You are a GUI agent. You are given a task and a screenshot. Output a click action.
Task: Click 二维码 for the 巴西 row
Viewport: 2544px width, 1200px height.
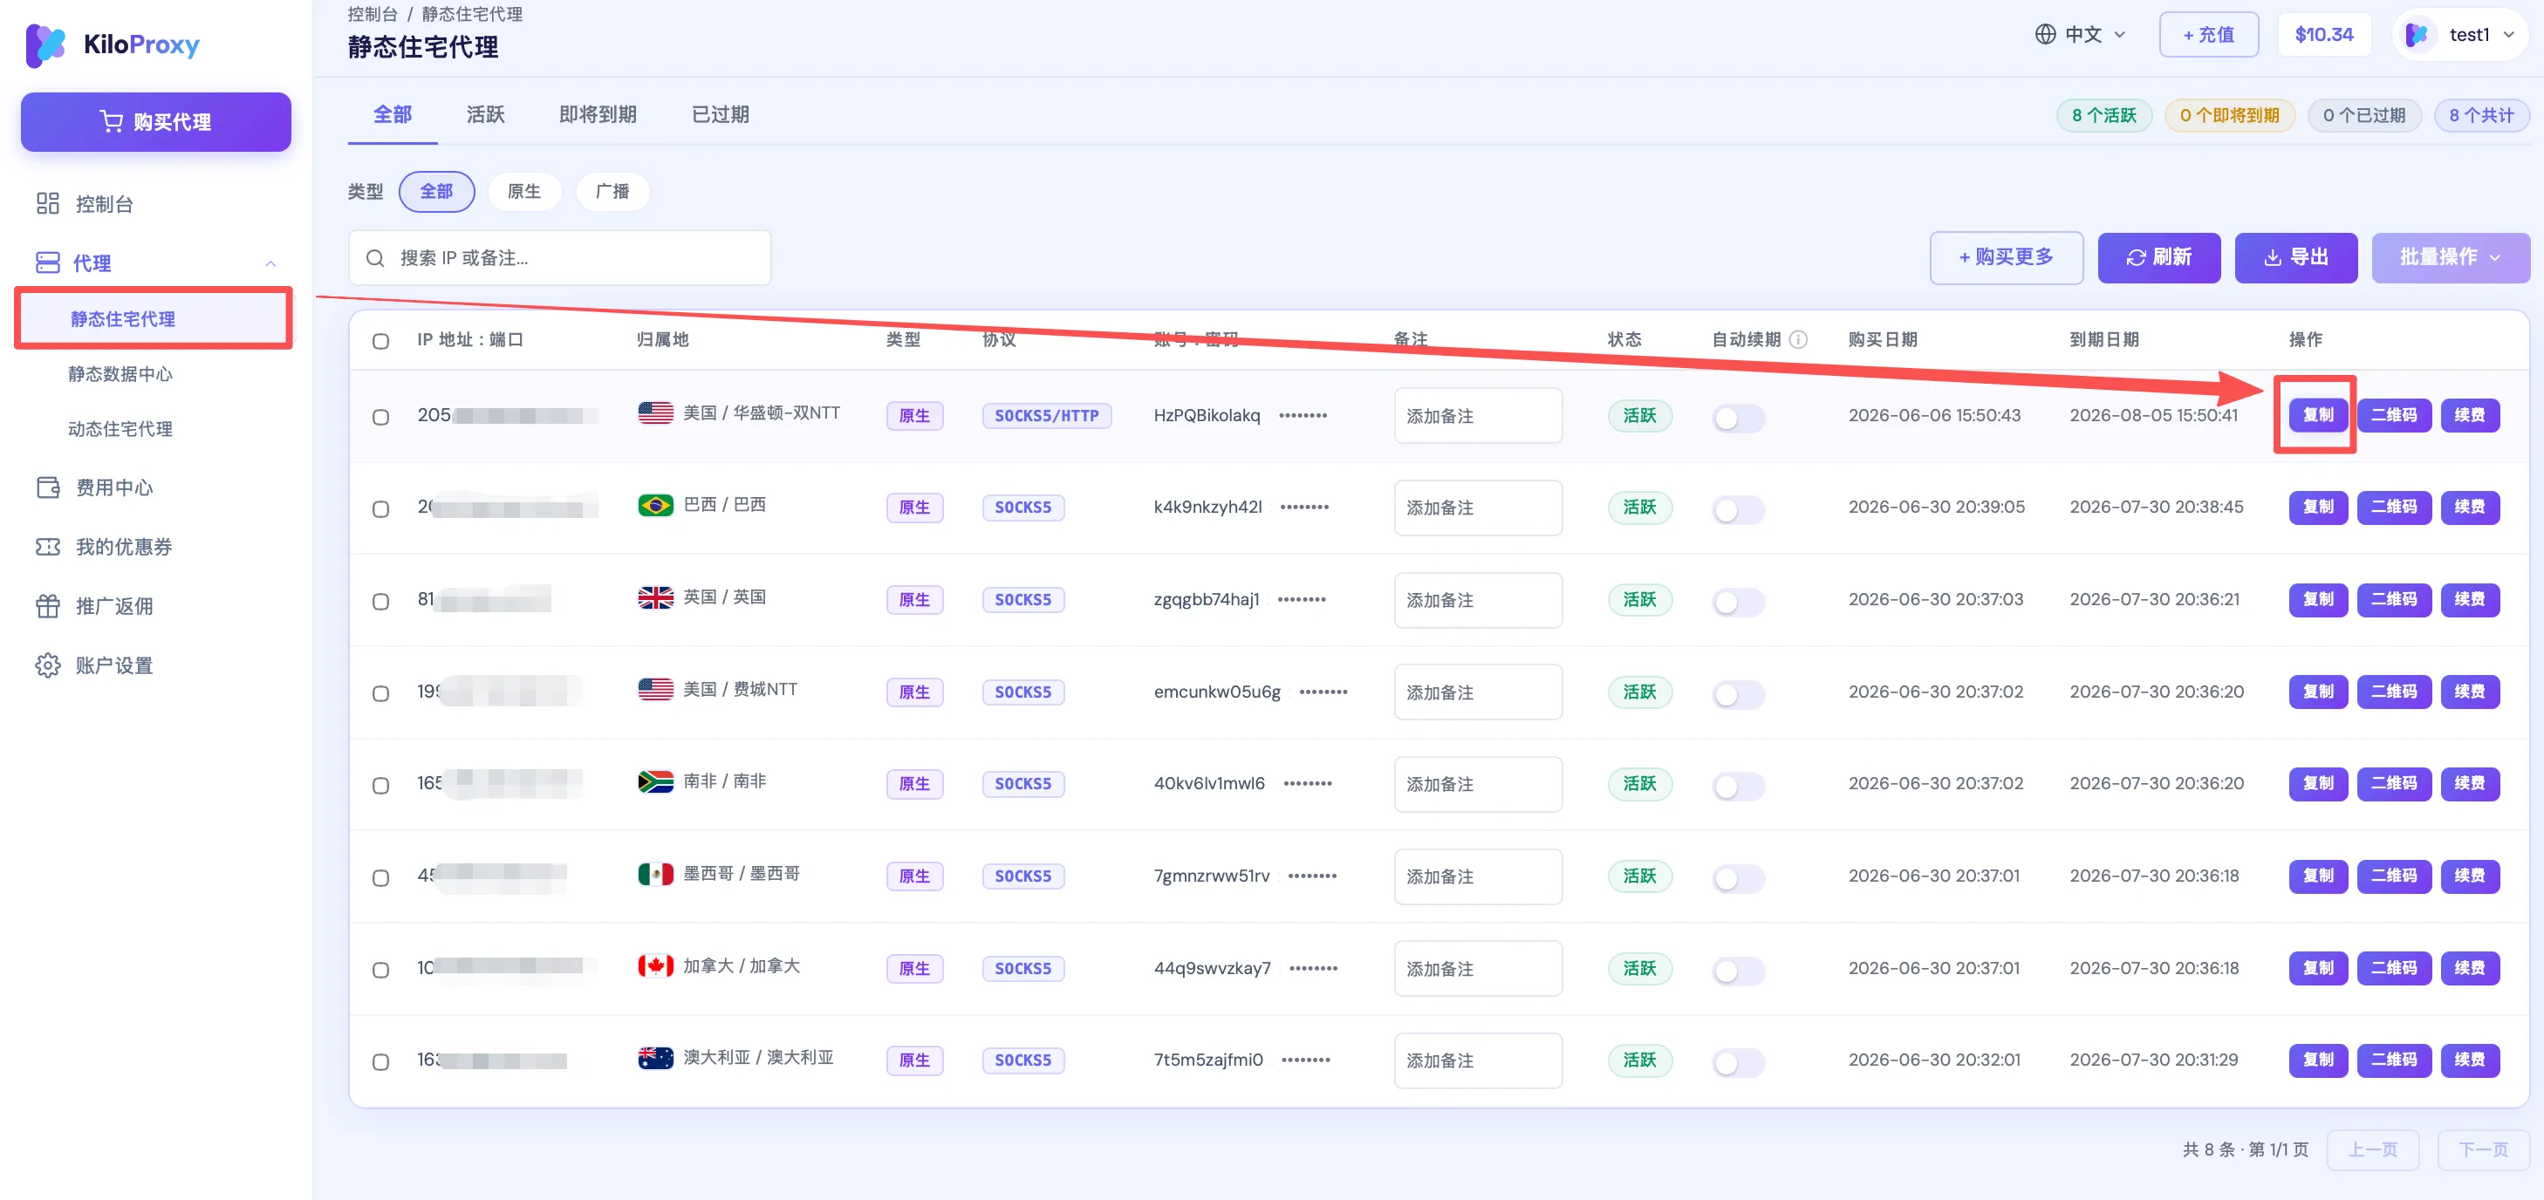[2394, 508]
